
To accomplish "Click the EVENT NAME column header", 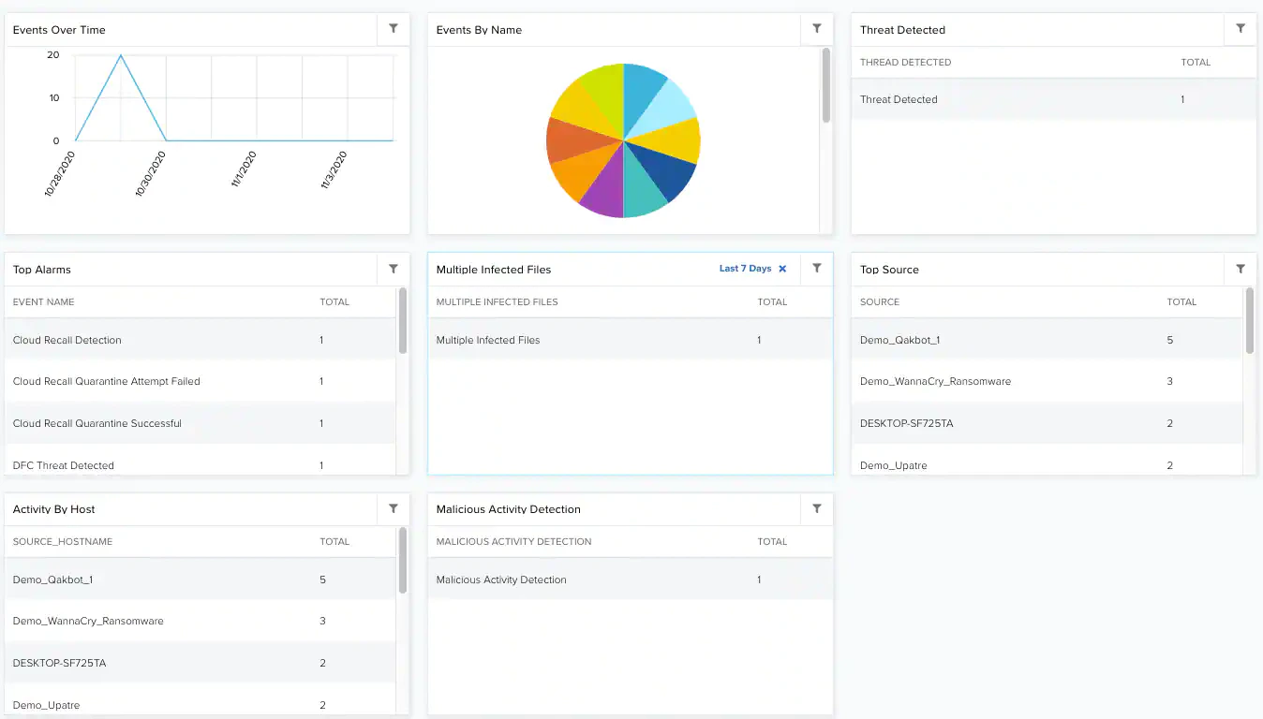I will [44, 302].
